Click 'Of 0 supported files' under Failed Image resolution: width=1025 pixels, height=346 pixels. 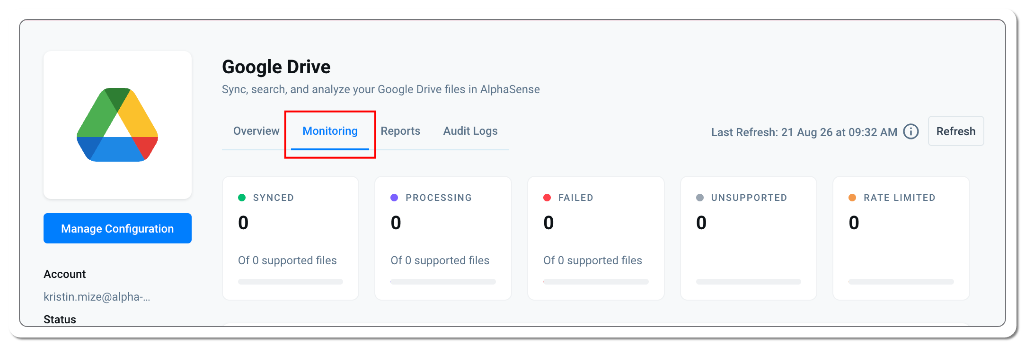pyautogui.click(x=592, y=260)
